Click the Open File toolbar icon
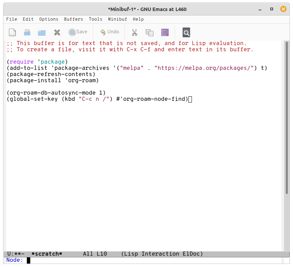The width and height of the screenshot is (293, 267). [x=27, y=32]
